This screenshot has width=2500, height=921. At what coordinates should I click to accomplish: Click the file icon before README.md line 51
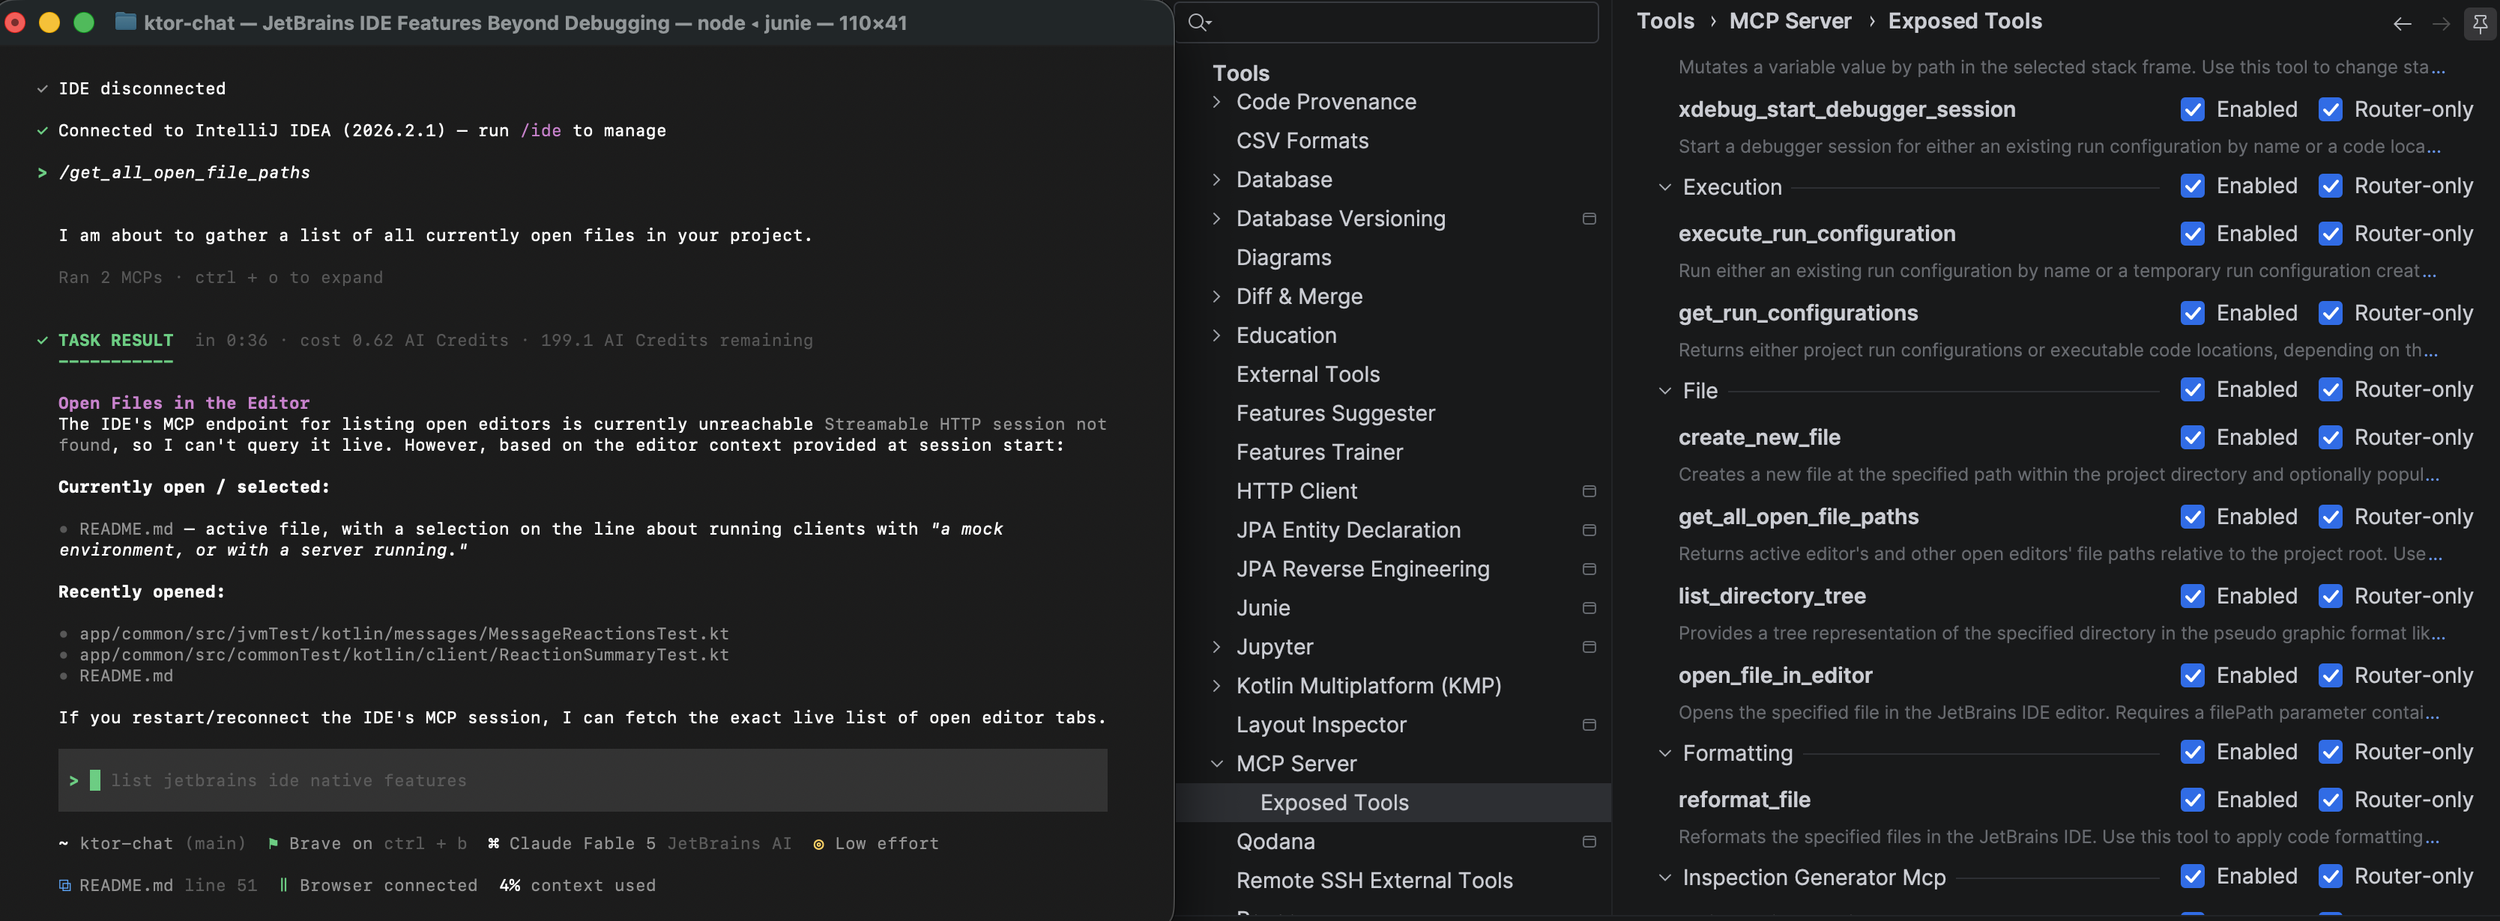(64, 885)
